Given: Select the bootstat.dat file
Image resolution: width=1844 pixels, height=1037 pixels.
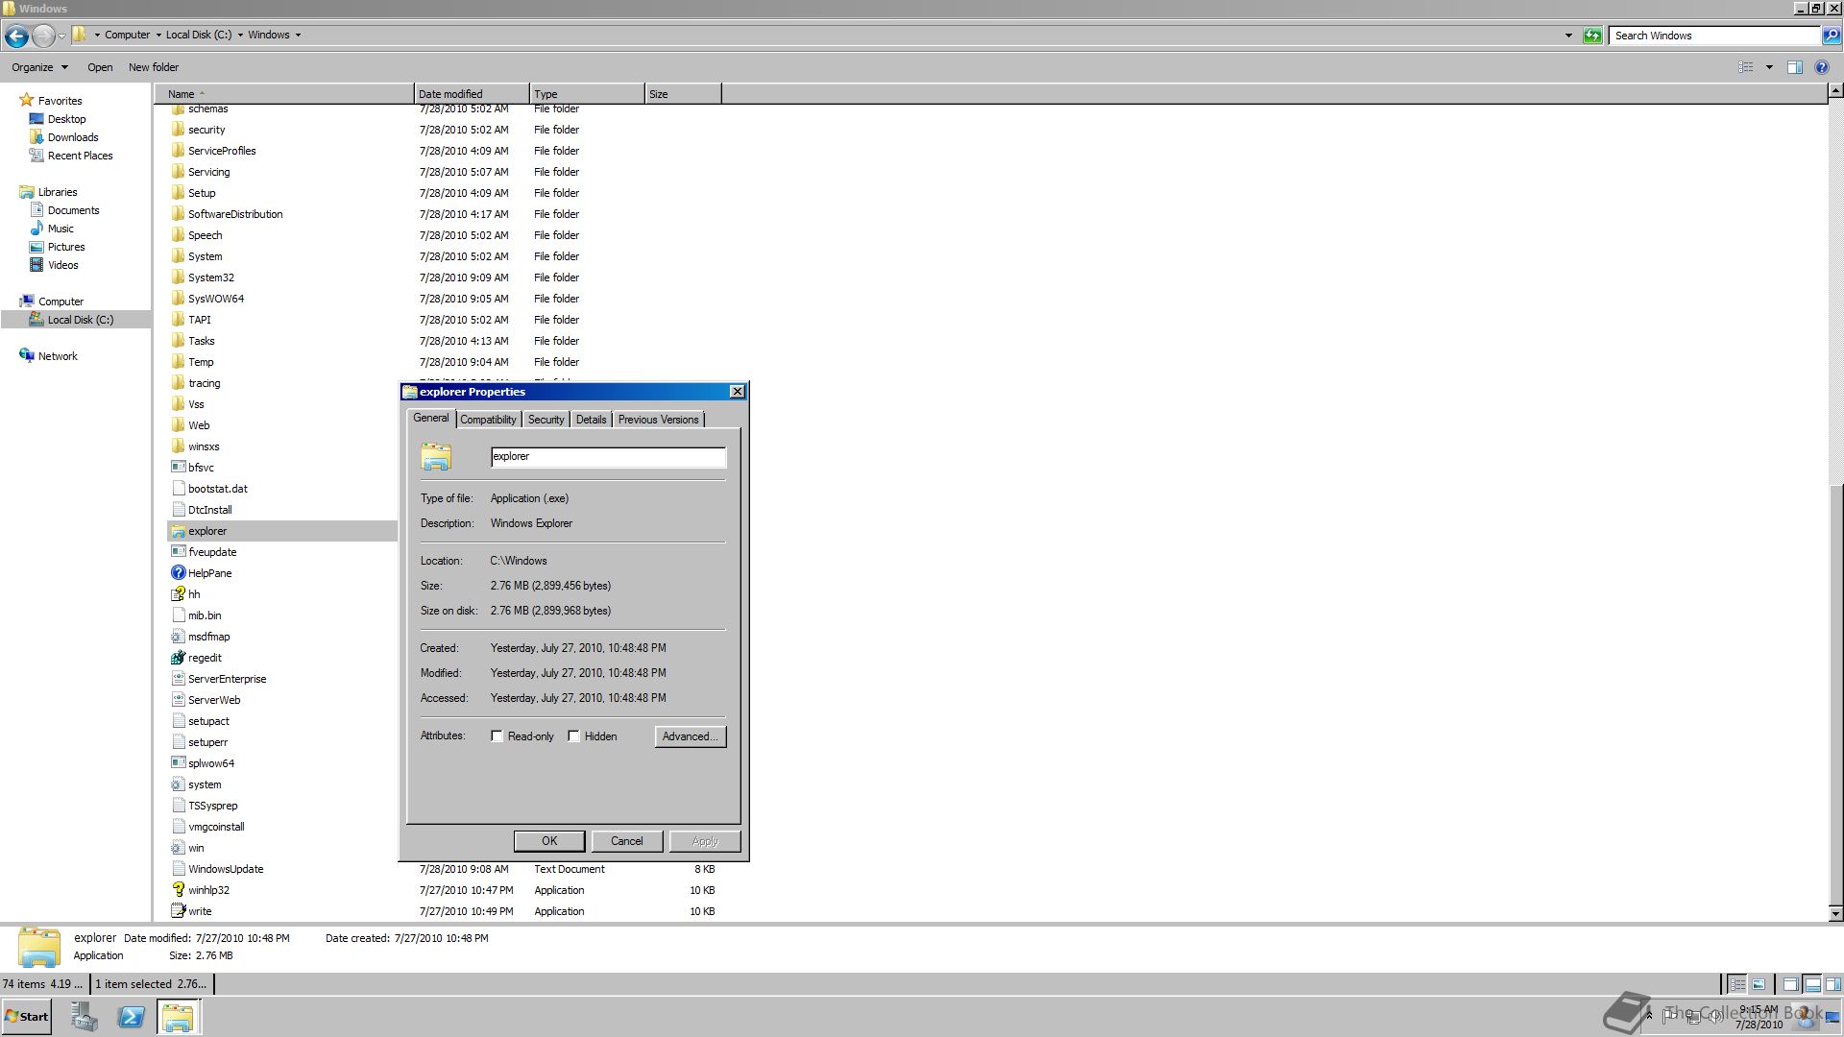Looking at the screenshot, I should pos(218,489).
